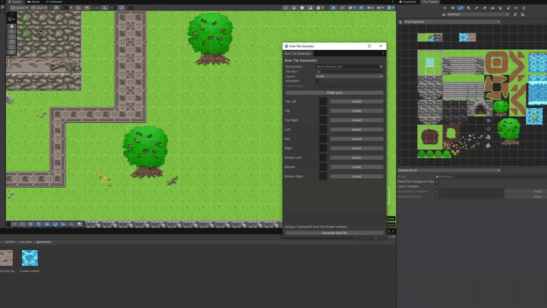Image resolution: width=547 pixels, height=308 pixels.
Task: Switch to the Game tab
Action: 34,2
